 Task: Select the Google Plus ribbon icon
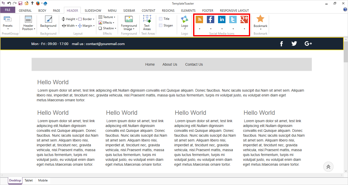click(244, 20)
